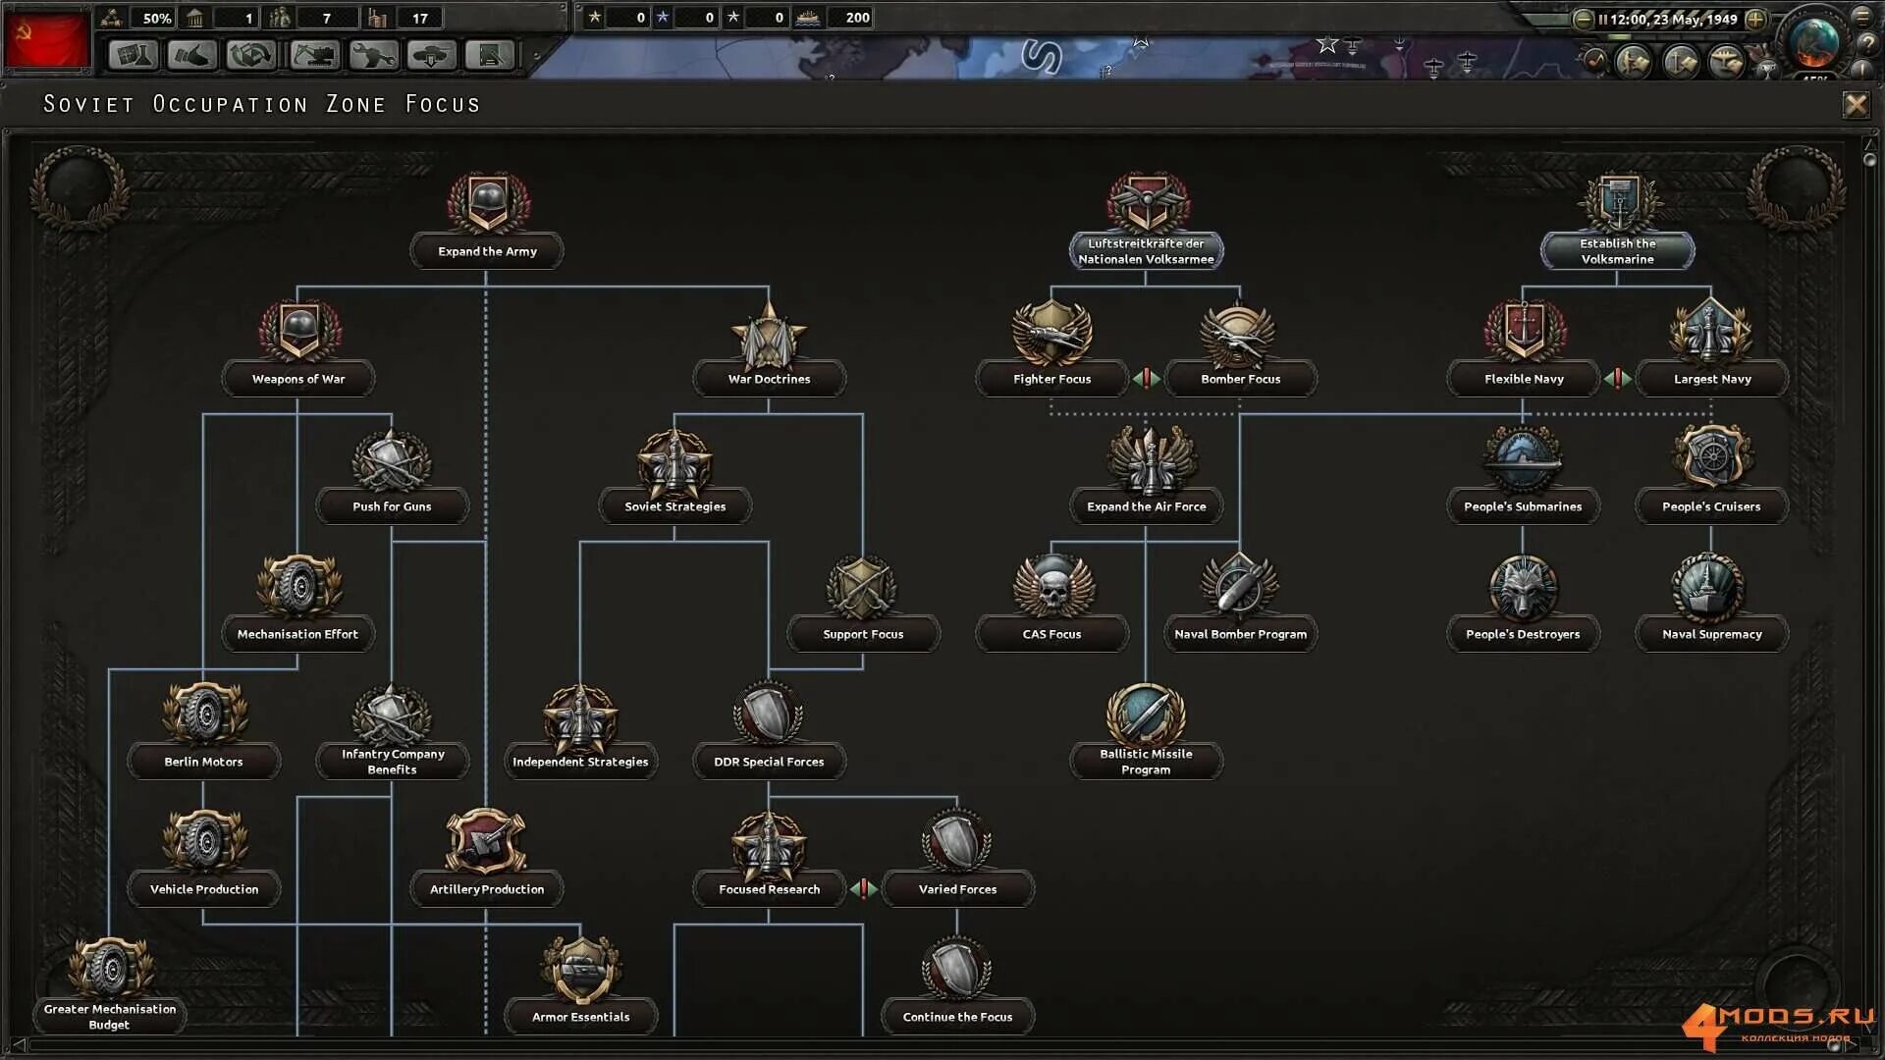1885x1060 pixels.
Task: Increase game speed with plus button
Action: pyautogui.click(x=1755, y=19)
